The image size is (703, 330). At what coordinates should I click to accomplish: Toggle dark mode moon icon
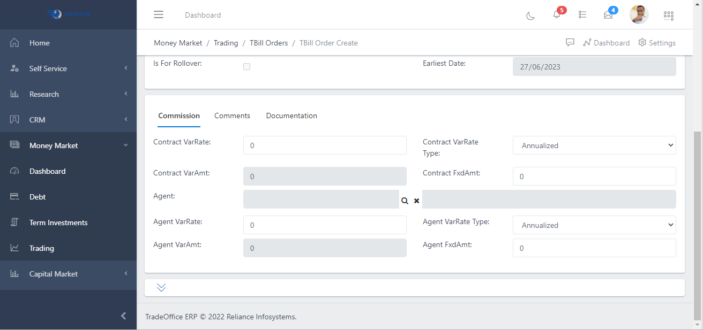click(530, 16)
